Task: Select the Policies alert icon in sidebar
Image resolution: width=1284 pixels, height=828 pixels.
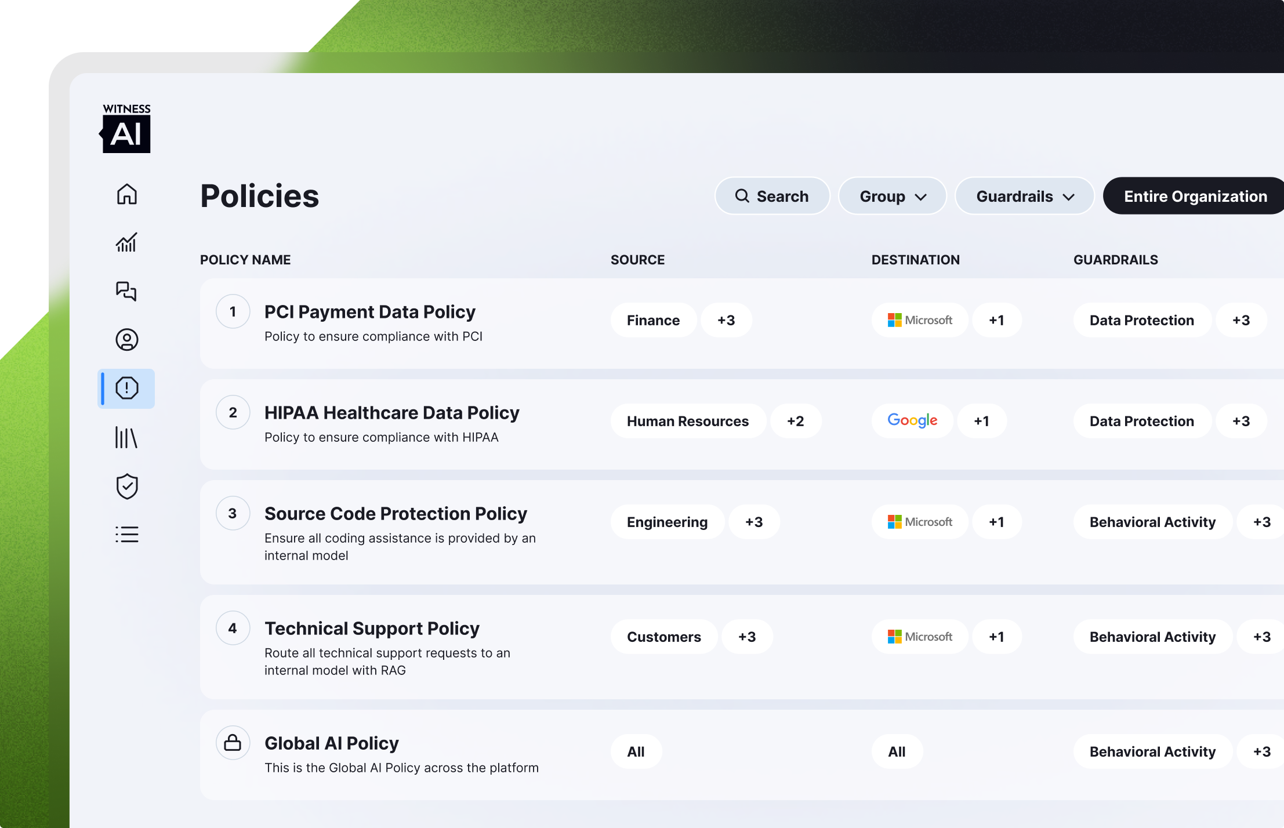Action: pos(126,388)
